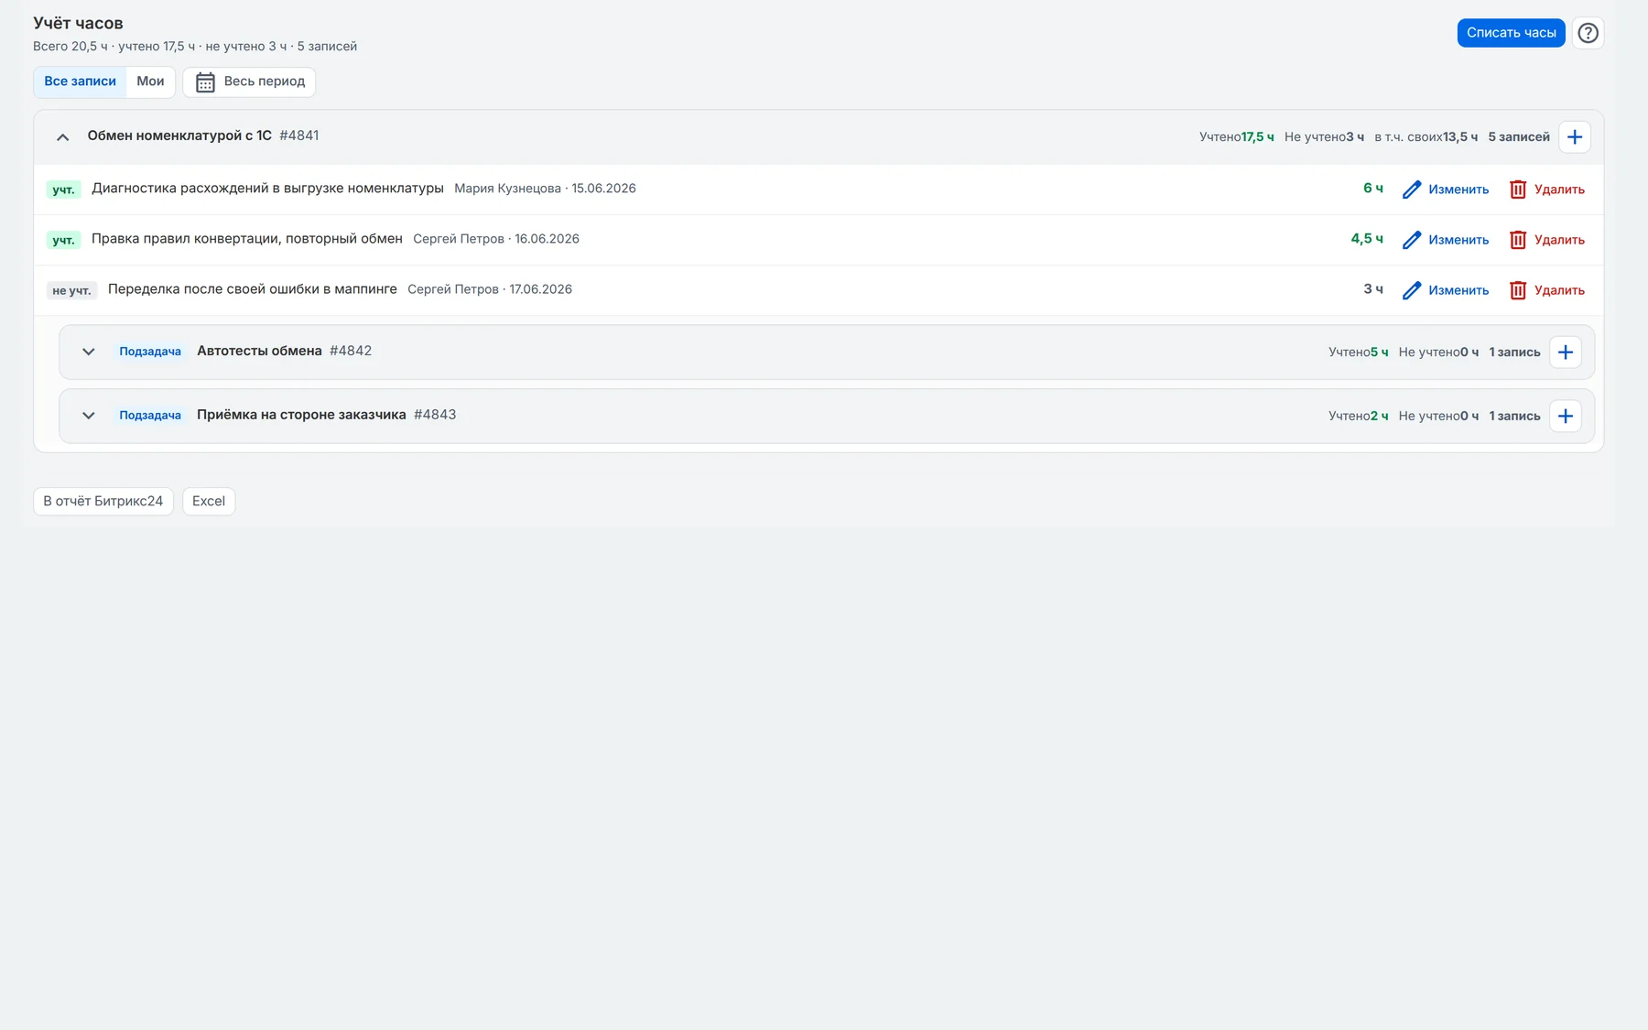The image size is (1648, 1030).
Task: Click the Правка правил конвертации, повторный обмен title
Action: (247, 239)
